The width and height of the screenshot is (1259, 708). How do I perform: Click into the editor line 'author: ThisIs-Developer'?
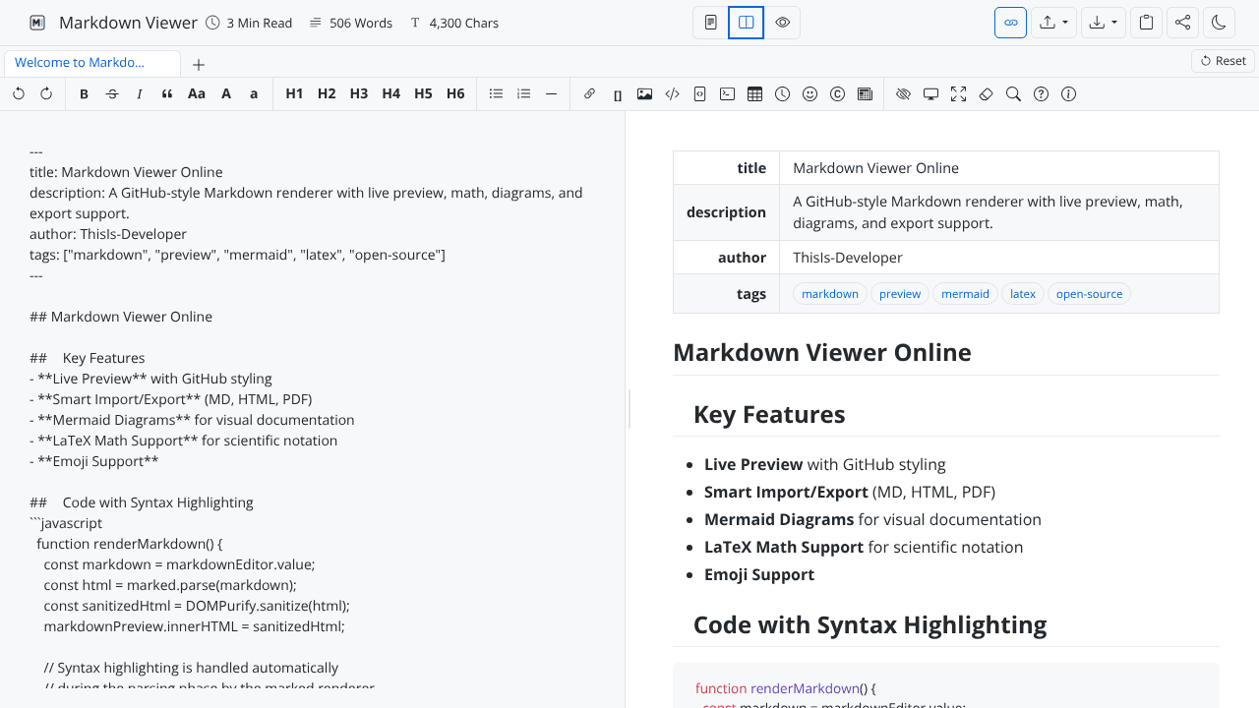tap(108, 234)
